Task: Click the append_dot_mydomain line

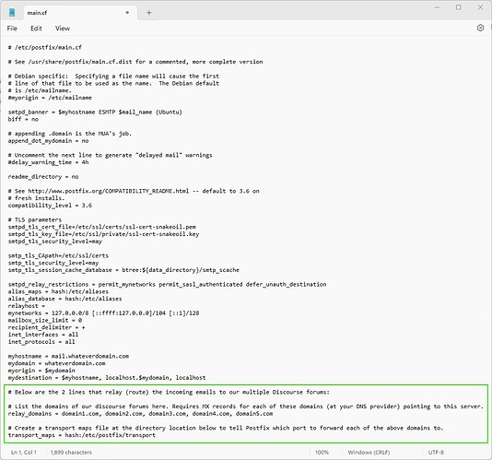Action: (48, 141)
